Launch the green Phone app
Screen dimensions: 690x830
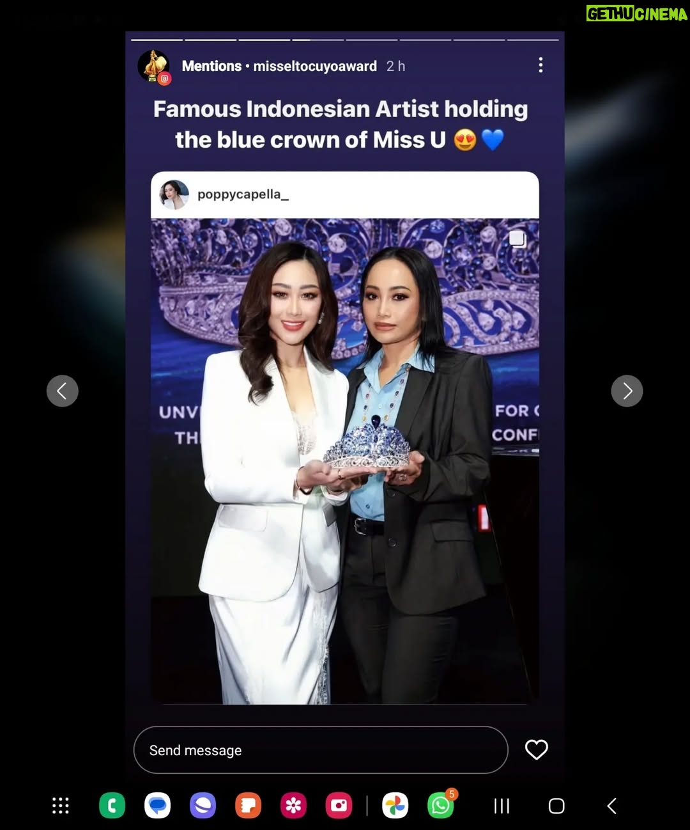pyautogui.click(x=112, y=806)
